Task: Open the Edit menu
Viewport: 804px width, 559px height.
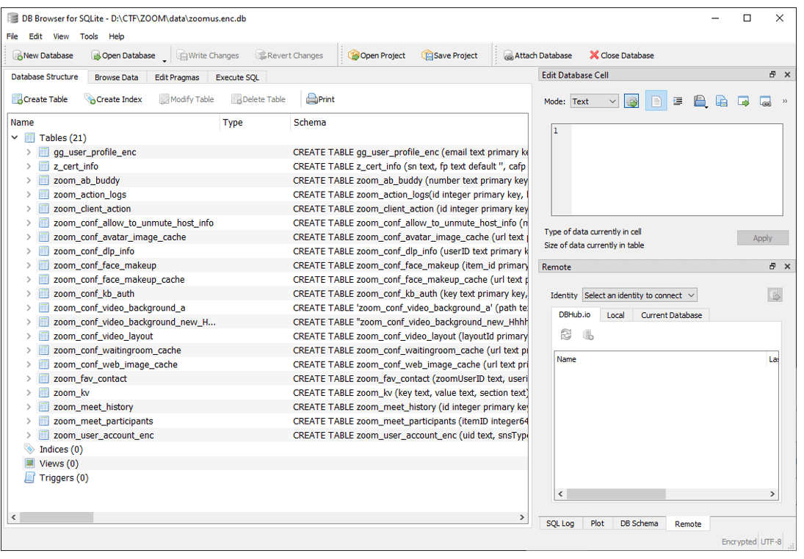Action: pyautogui.click(x=35, y=37)
